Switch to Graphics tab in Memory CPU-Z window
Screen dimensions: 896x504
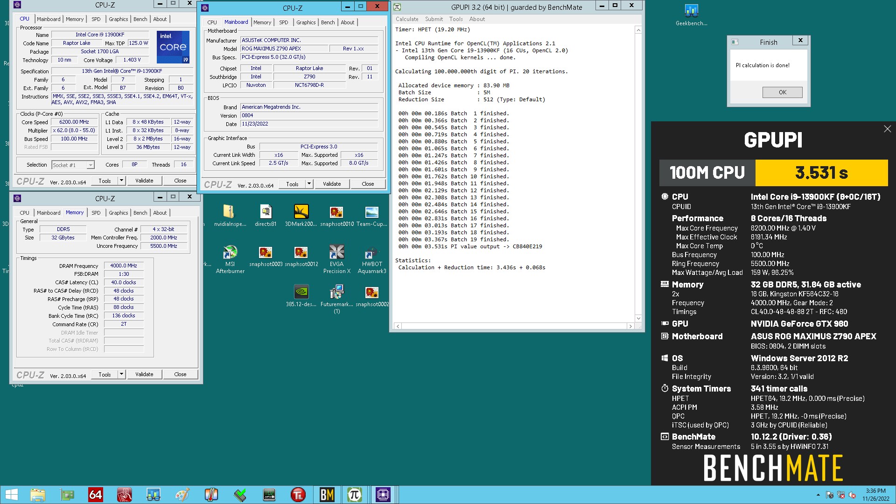pos(118,213)
